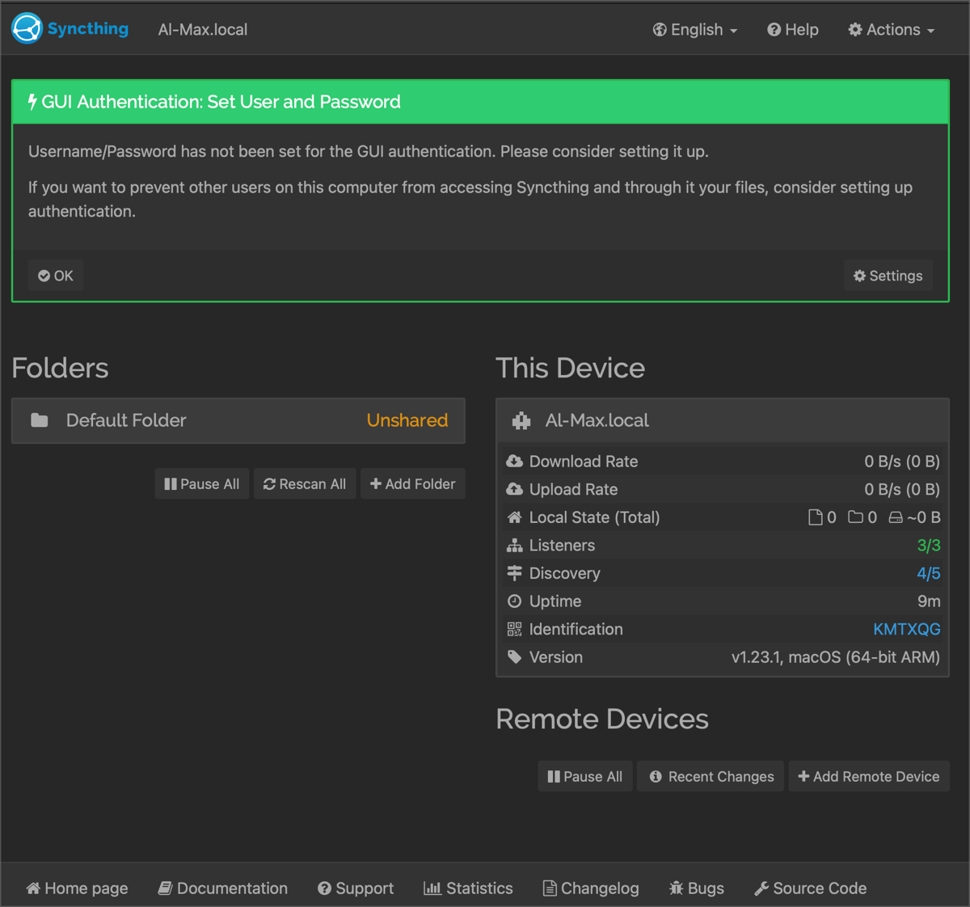Click the Syncthing logo icon
Viewport: 970px width, 907px height.
[27, 29]
